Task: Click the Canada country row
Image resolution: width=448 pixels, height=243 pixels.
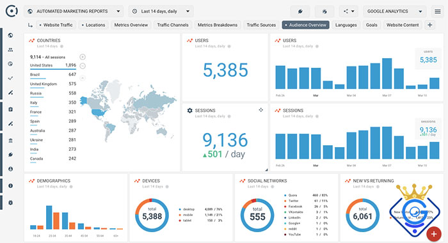Action: [x=53, y=159]
